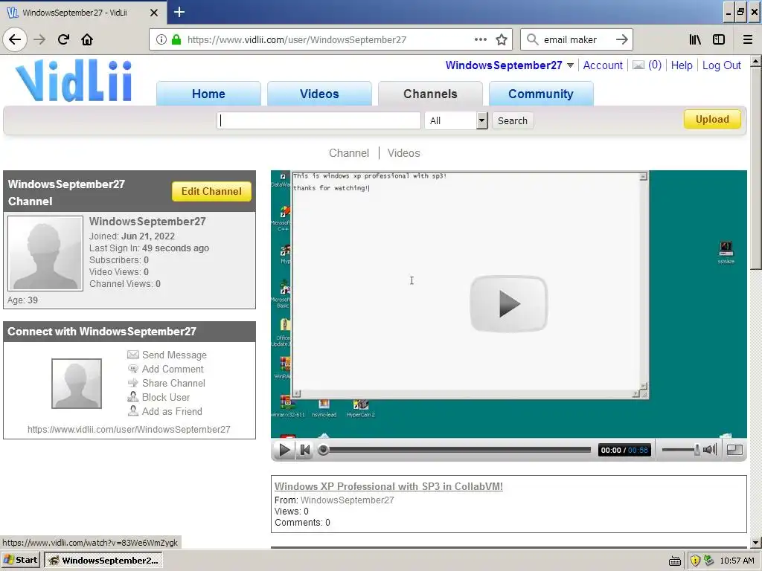Image resolution: width=762 pixels, height=571 pixels.
Task: Click the 10:57 AM taskbar clock
Action: [737, 561]
